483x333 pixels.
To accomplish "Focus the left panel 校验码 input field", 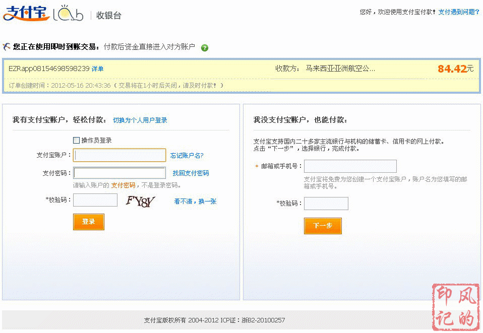I will (x=95, y=200).
